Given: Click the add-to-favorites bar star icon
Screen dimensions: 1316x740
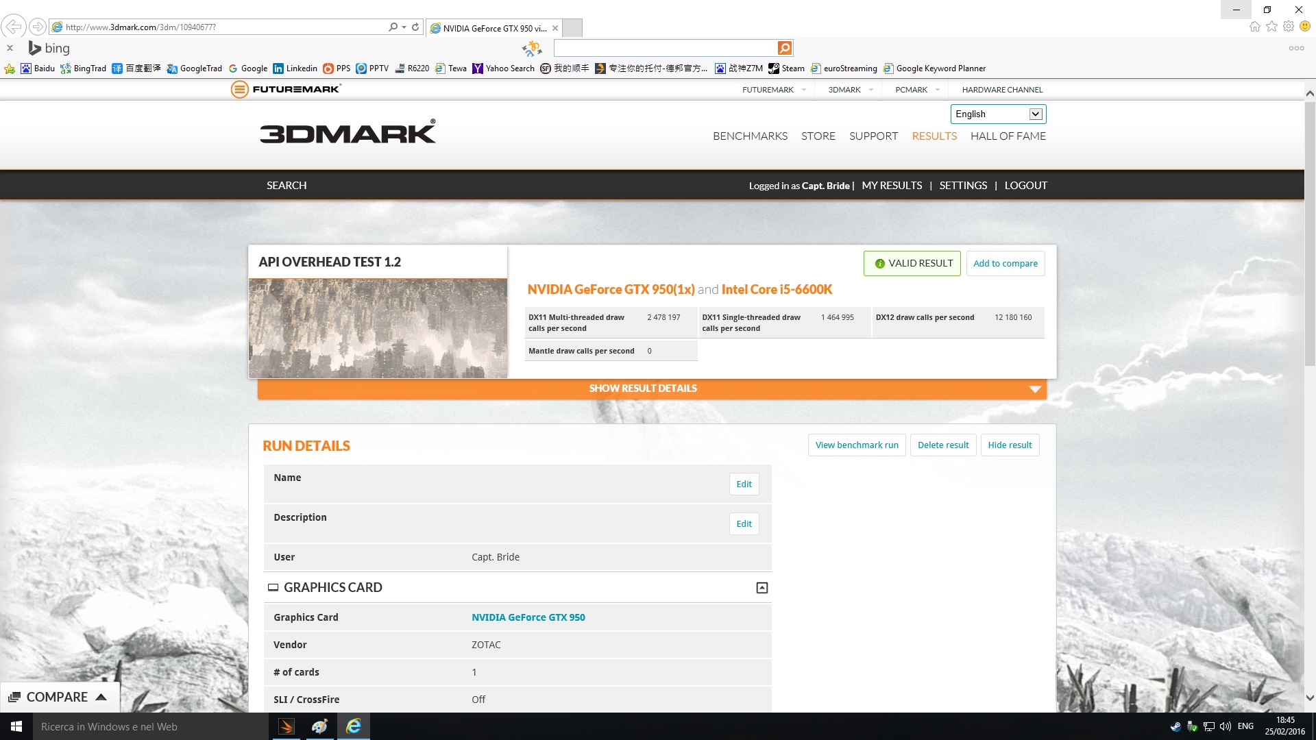Looking at the screenshot, I should (x=10, y=69).
